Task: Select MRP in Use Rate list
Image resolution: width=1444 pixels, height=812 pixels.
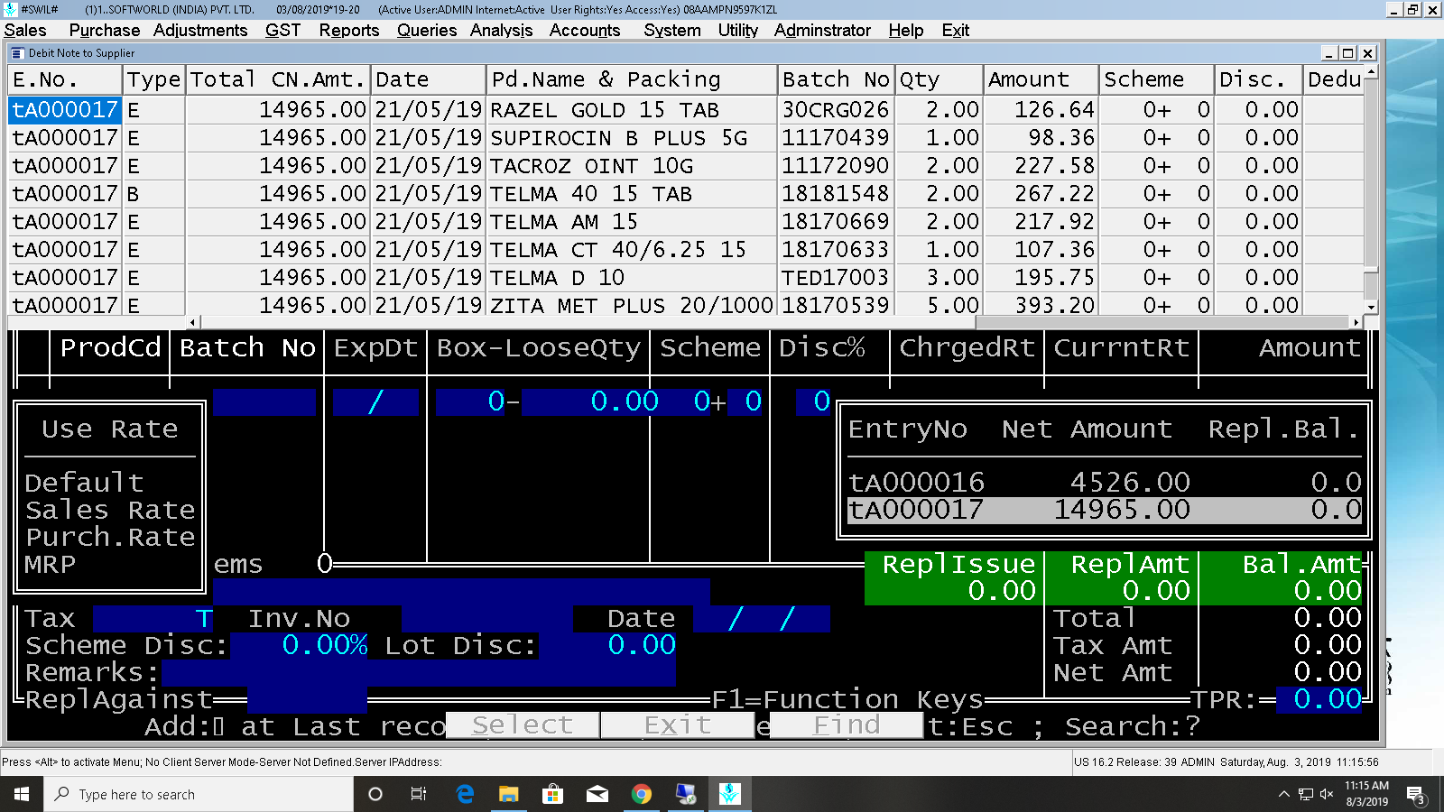Action: (x=50, y=564)
